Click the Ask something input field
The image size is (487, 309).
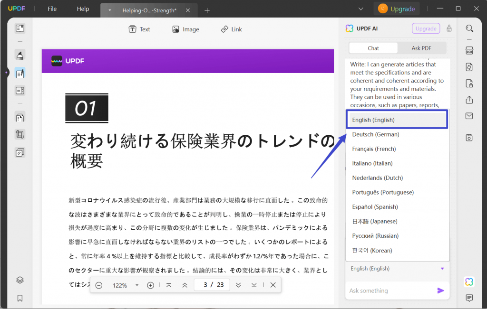pos(391,290)
